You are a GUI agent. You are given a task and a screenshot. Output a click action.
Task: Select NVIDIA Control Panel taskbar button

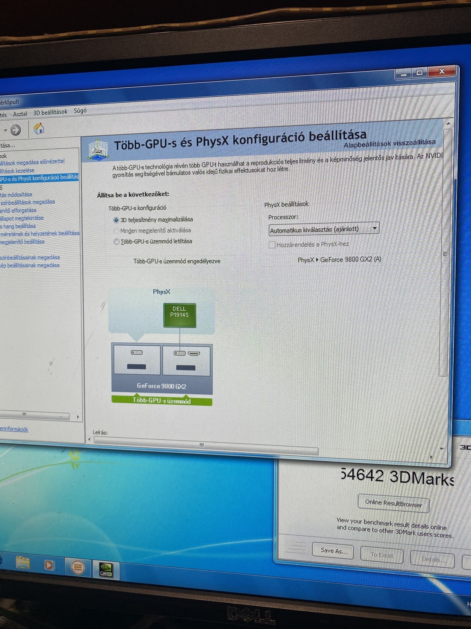click(106, 570)
